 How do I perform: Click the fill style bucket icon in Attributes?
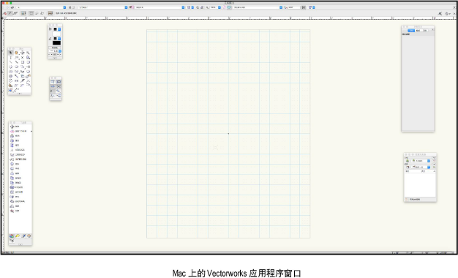50,29
